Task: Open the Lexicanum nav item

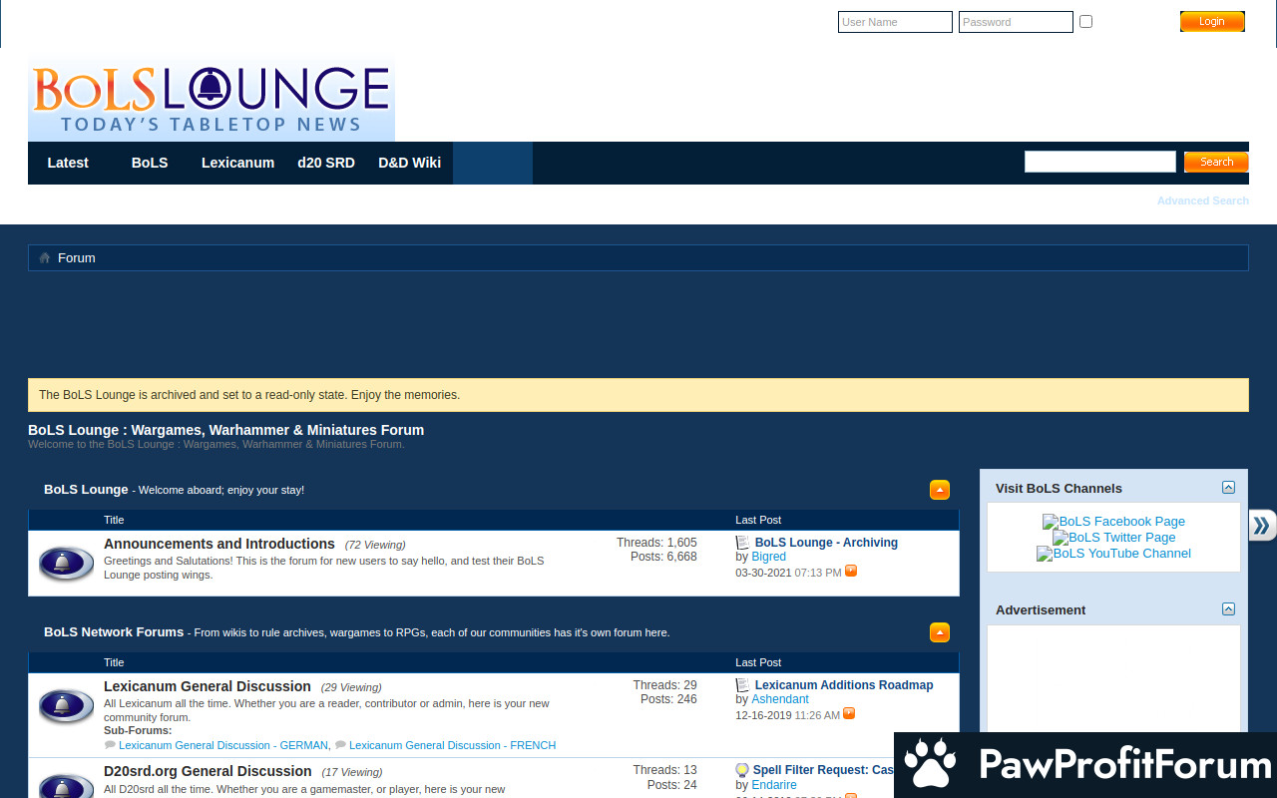Action: coord(237,163)
